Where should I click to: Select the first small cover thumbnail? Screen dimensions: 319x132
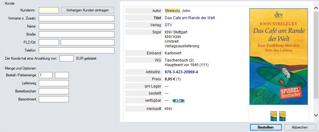point(274,116)
